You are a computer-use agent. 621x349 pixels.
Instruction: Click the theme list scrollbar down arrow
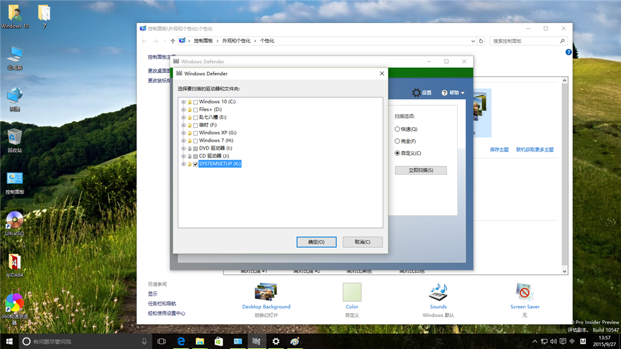[565, 271]
